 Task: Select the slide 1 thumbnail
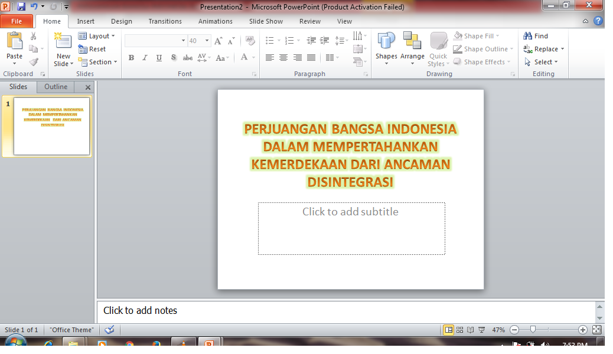point(51,126)
